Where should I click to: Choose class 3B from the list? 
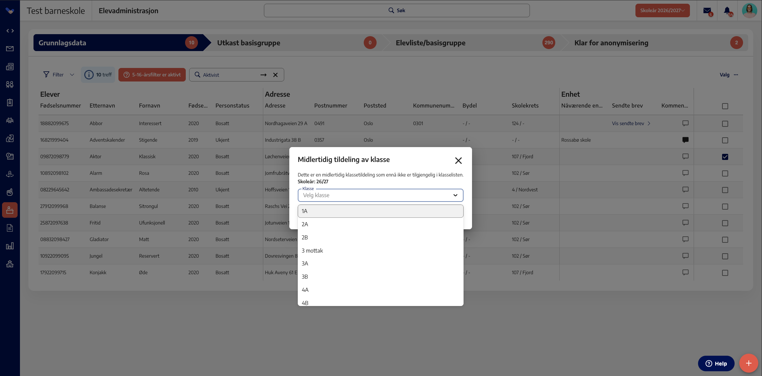381,277
